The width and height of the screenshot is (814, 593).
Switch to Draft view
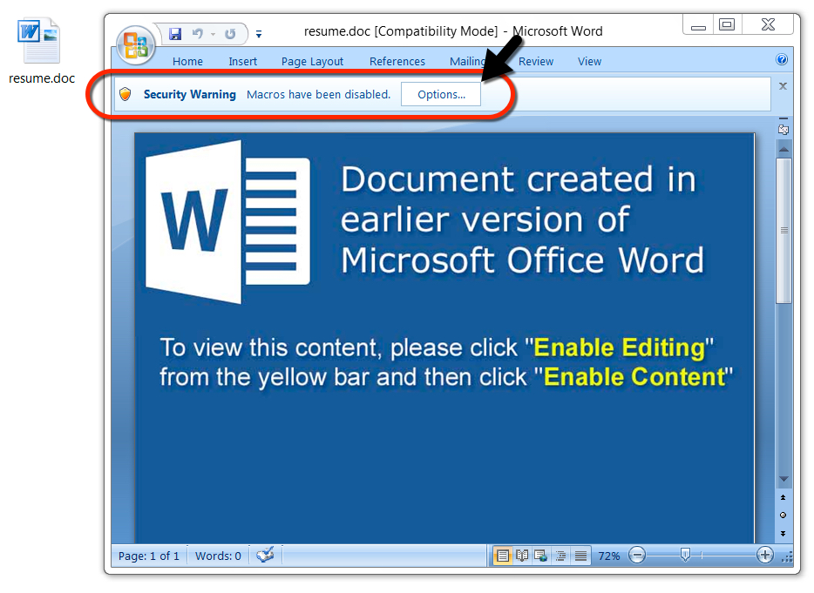tap(580, 556)
